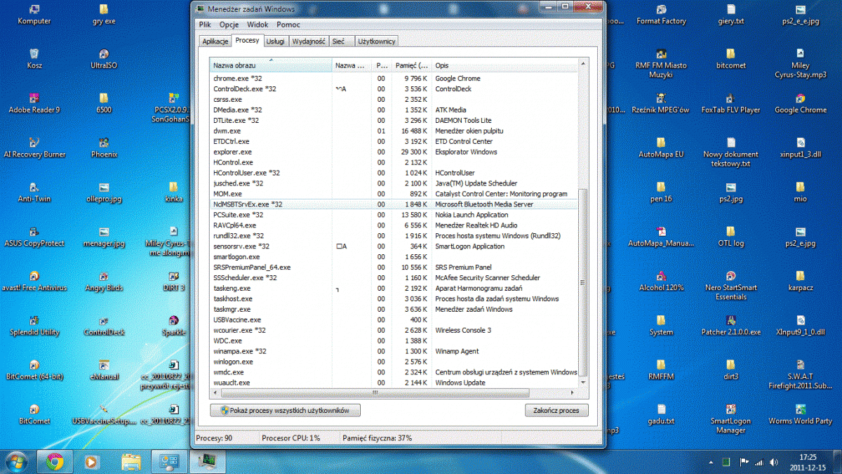Select the Google Chrome desktop shortcut
This screenshot has height=474, width=842.
[801, 103]
